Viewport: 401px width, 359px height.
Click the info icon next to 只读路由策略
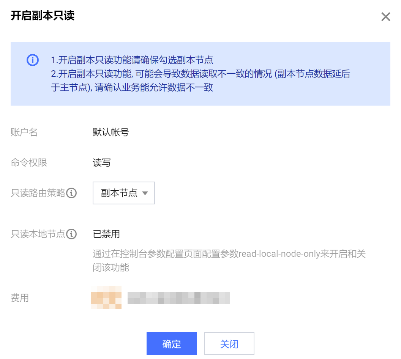point(71,193)
